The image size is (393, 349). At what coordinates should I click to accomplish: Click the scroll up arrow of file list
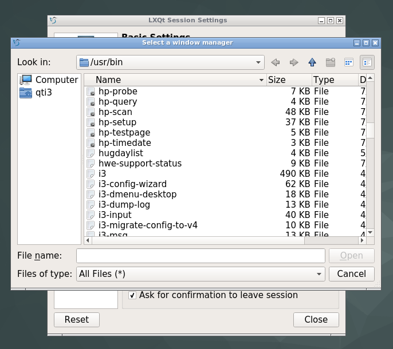point(370,78)
